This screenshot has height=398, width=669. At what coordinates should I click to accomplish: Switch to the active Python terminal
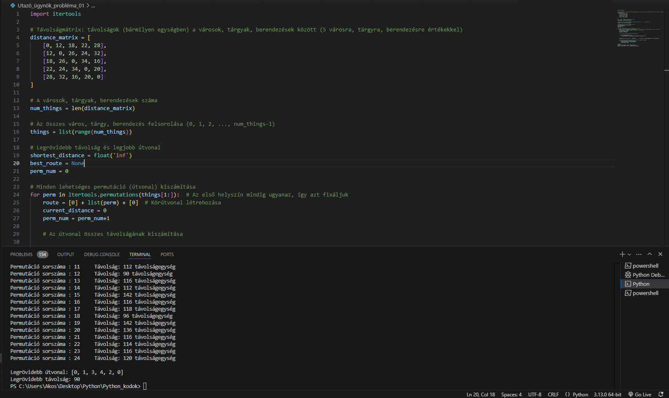click(x=641, y=284)
